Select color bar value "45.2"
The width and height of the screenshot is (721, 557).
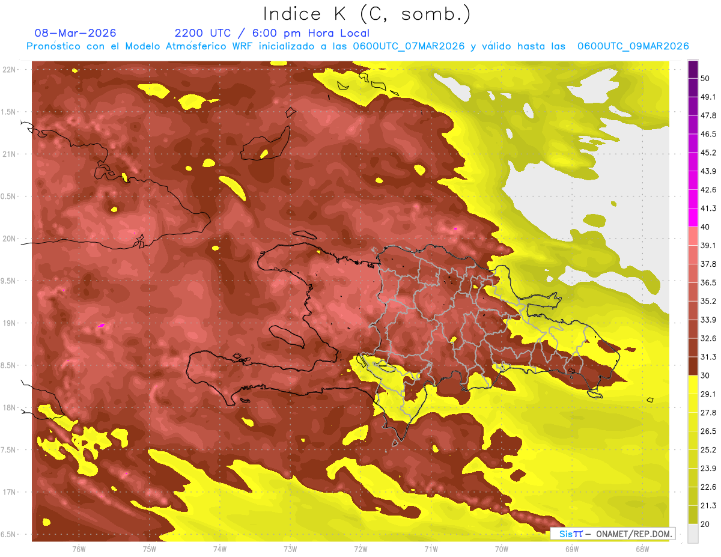(708, 153)
